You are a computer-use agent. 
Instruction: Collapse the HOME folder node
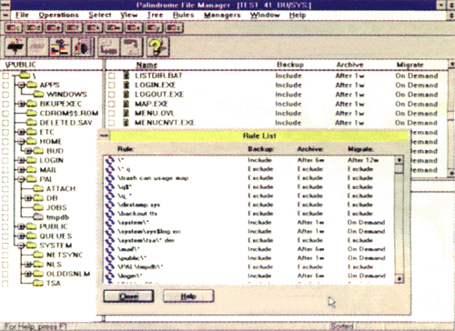(x=21, y=141)
